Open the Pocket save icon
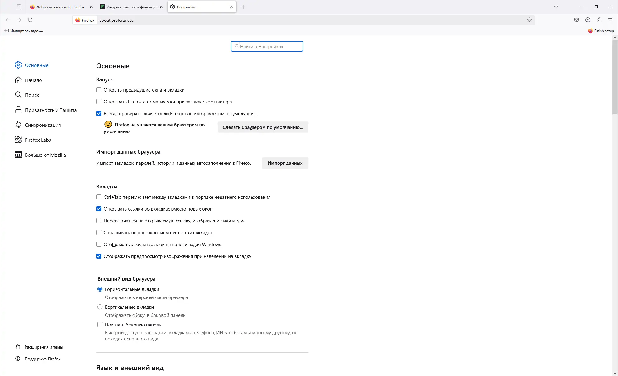This screenshot has height=376, width=618. (577, 20)
